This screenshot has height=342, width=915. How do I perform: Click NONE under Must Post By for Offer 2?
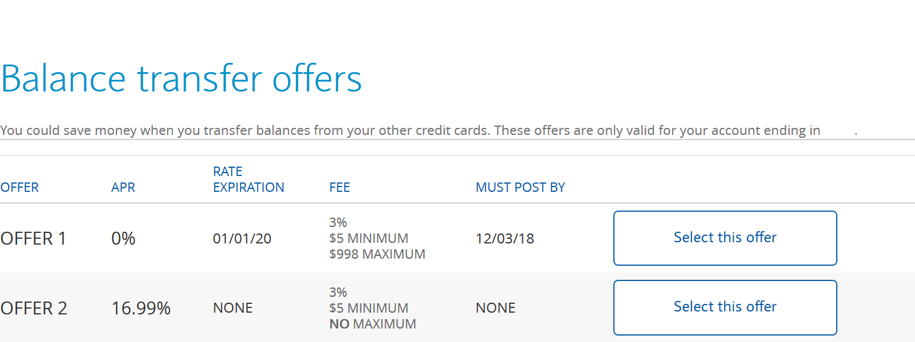click(496, 309)
